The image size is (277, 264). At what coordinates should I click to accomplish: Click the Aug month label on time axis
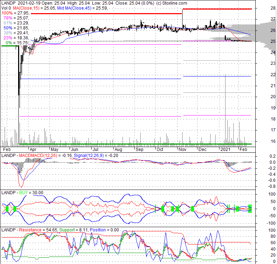click(118, 150)
